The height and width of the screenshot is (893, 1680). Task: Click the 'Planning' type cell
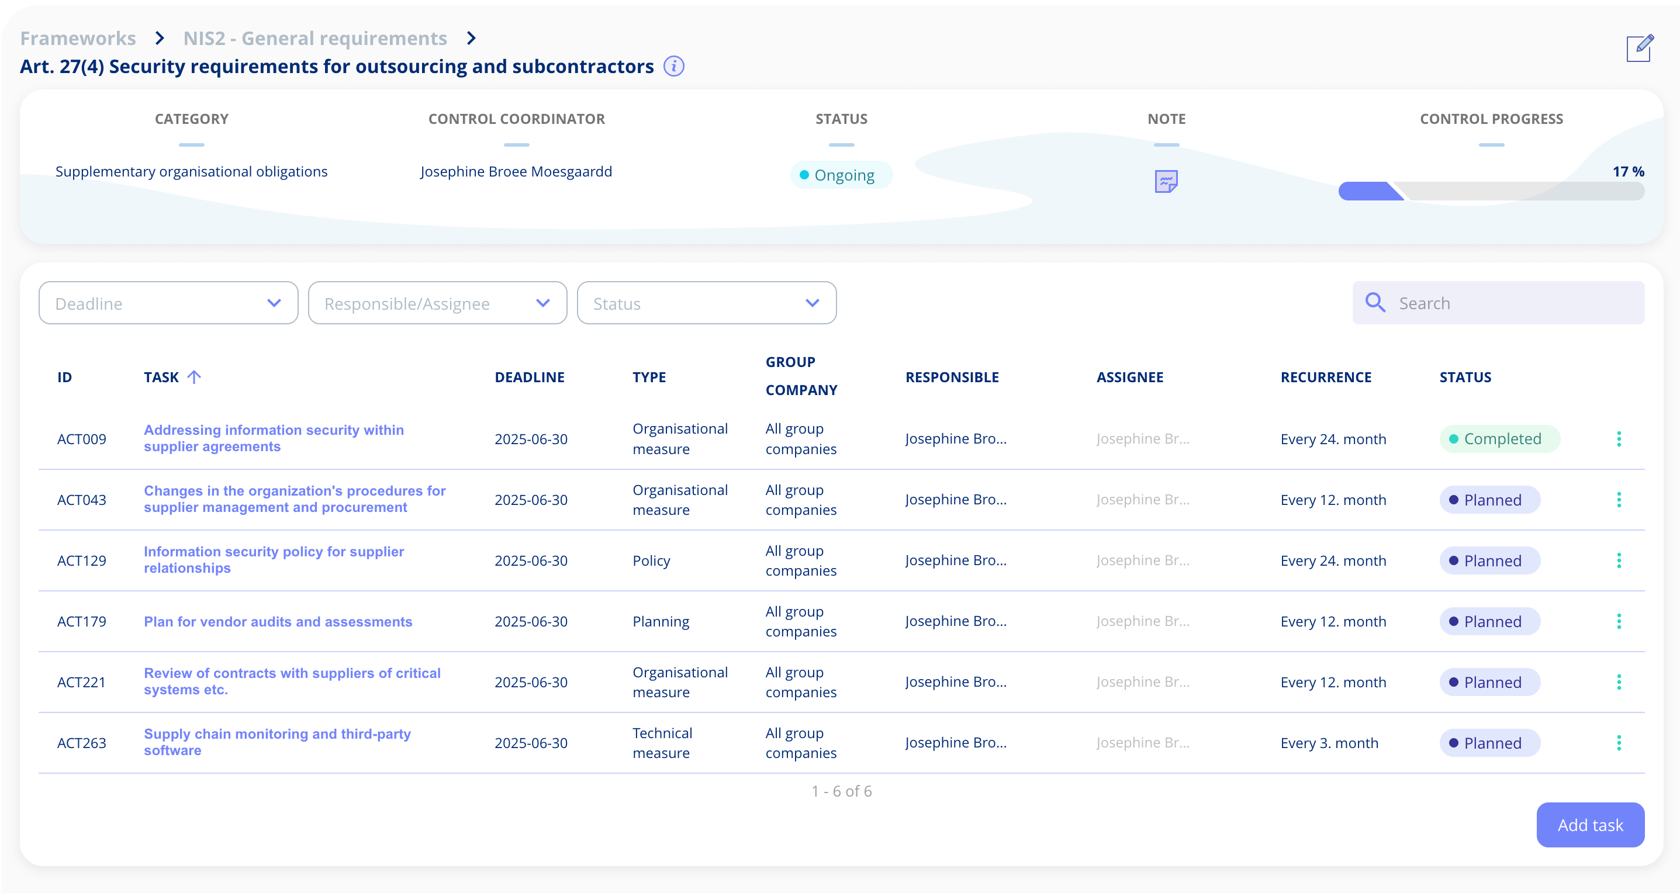(661, 621)
